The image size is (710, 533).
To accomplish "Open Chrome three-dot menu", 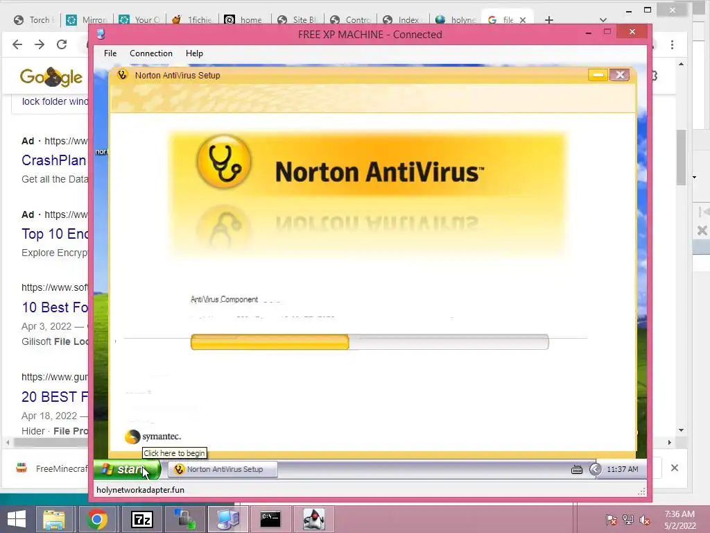I will [x=672, y=44].
